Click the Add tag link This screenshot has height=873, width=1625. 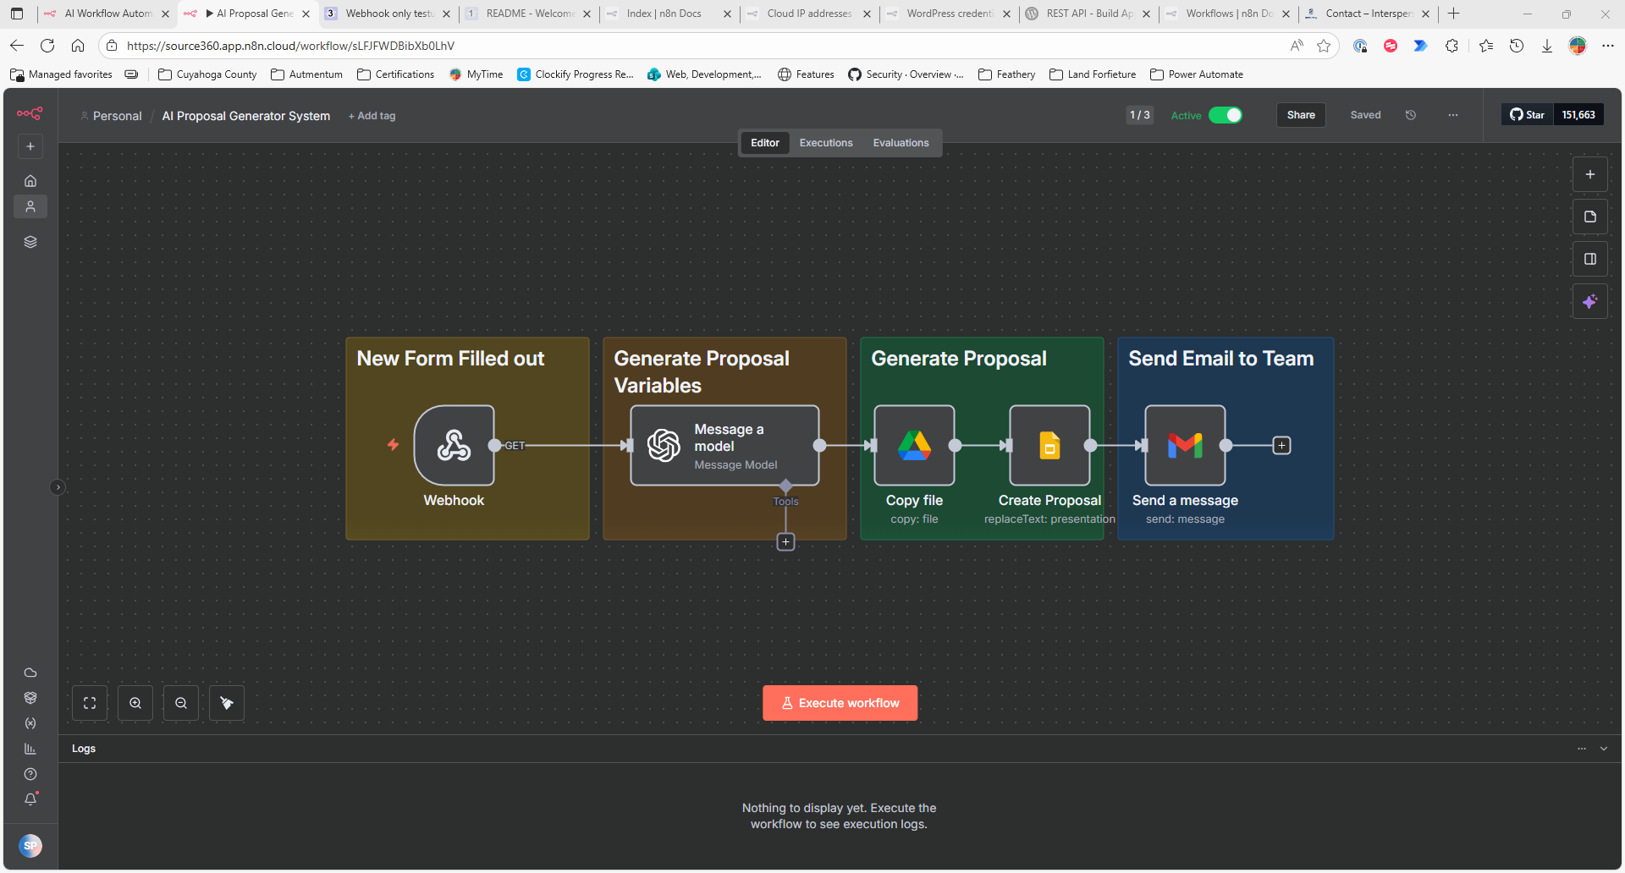(x=372, y=116)
